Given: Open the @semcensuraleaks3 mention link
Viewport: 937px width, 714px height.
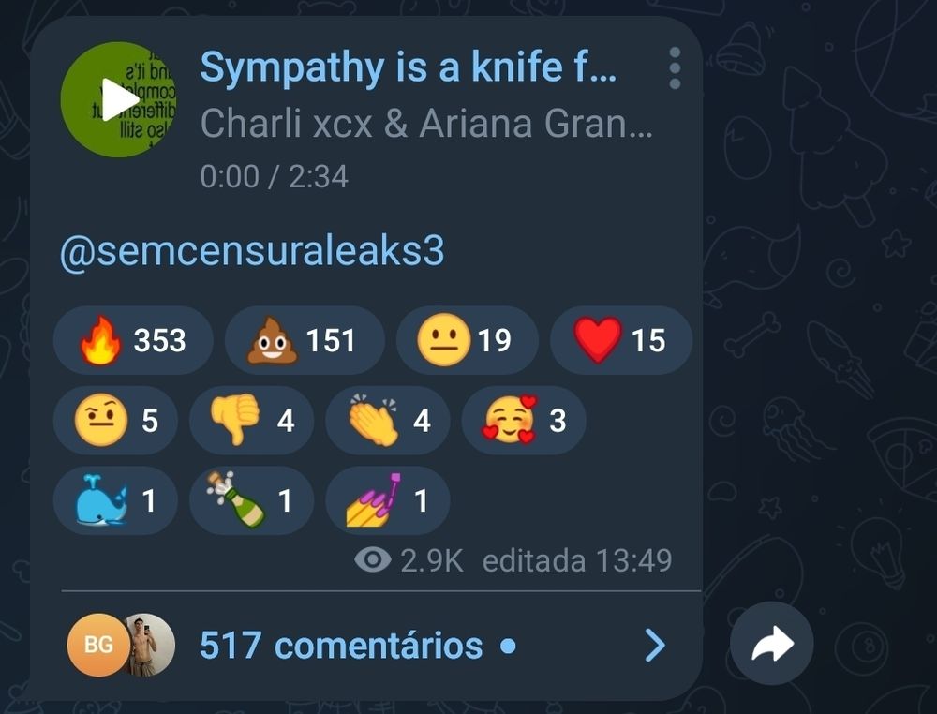Looking at the screenshot, I should click(x=252, y=250).
